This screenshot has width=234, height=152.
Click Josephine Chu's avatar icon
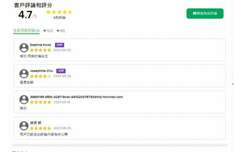point(24,74)
